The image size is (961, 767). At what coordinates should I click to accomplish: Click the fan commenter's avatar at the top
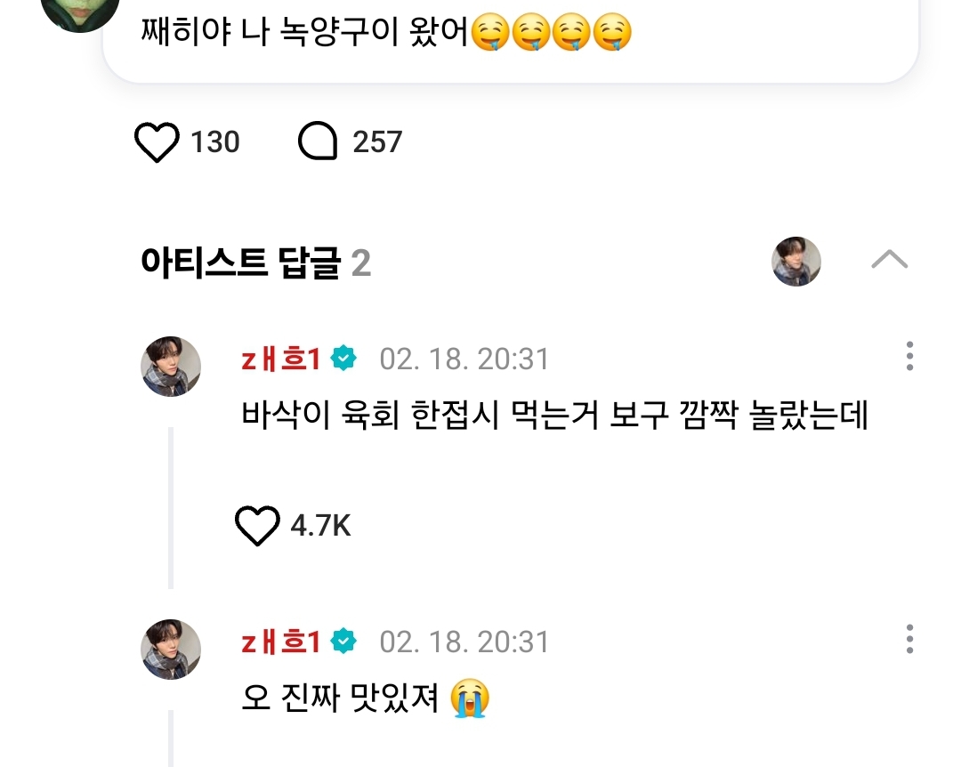80,11
